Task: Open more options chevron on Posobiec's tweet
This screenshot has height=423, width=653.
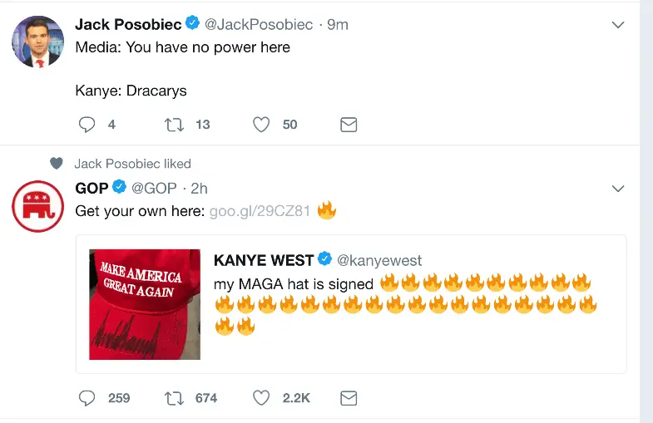Action: coord(617,25)
